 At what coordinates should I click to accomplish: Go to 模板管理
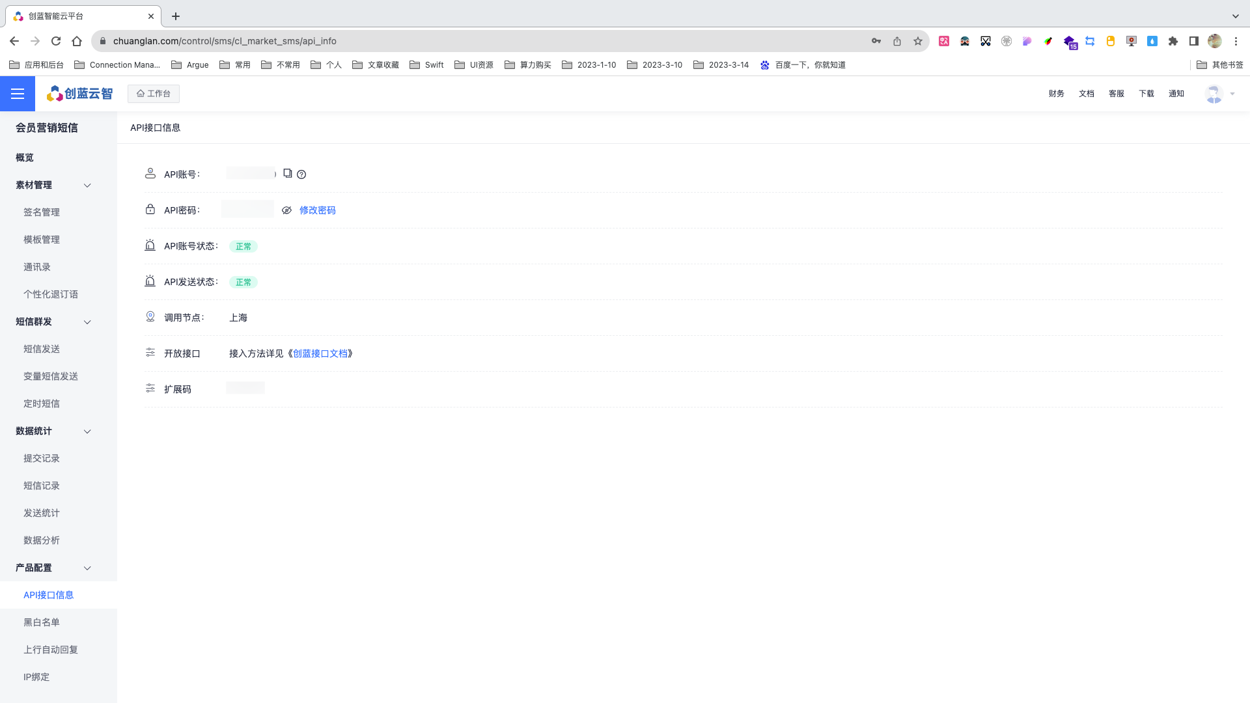(x=42, y=240)
